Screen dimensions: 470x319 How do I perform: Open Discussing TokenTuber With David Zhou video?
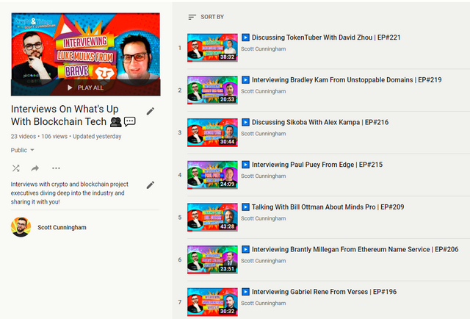coord(326,37)
